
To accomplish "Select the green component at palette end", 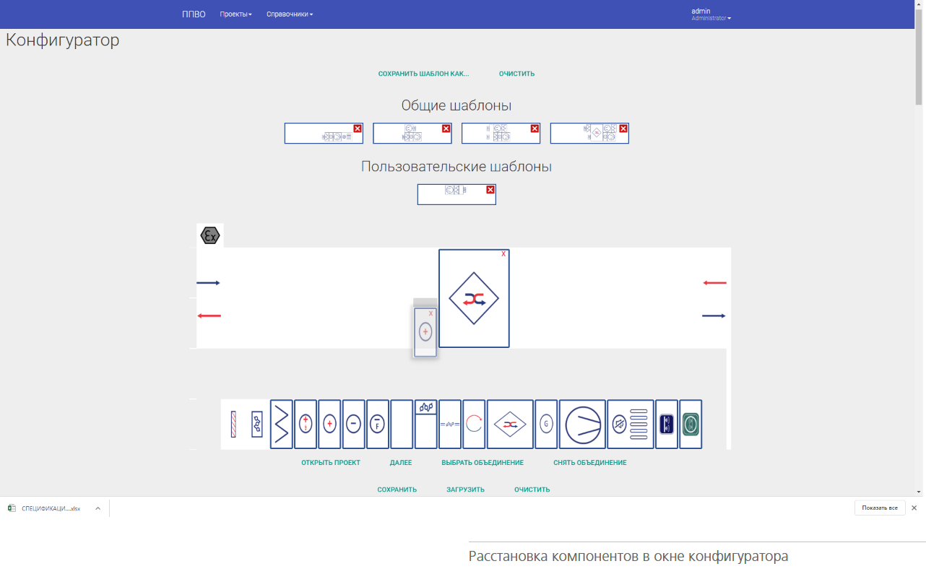I will pyautogui.click(x=691, y=425).
